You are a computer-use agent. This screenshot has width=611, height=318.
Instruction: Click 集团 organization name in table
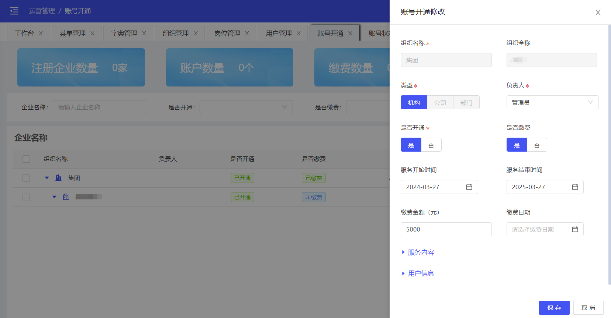74,178
